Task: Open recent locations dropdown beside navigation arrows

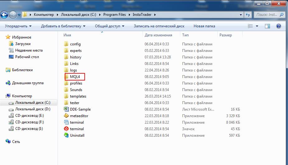Action: click(x=19, y=15)
